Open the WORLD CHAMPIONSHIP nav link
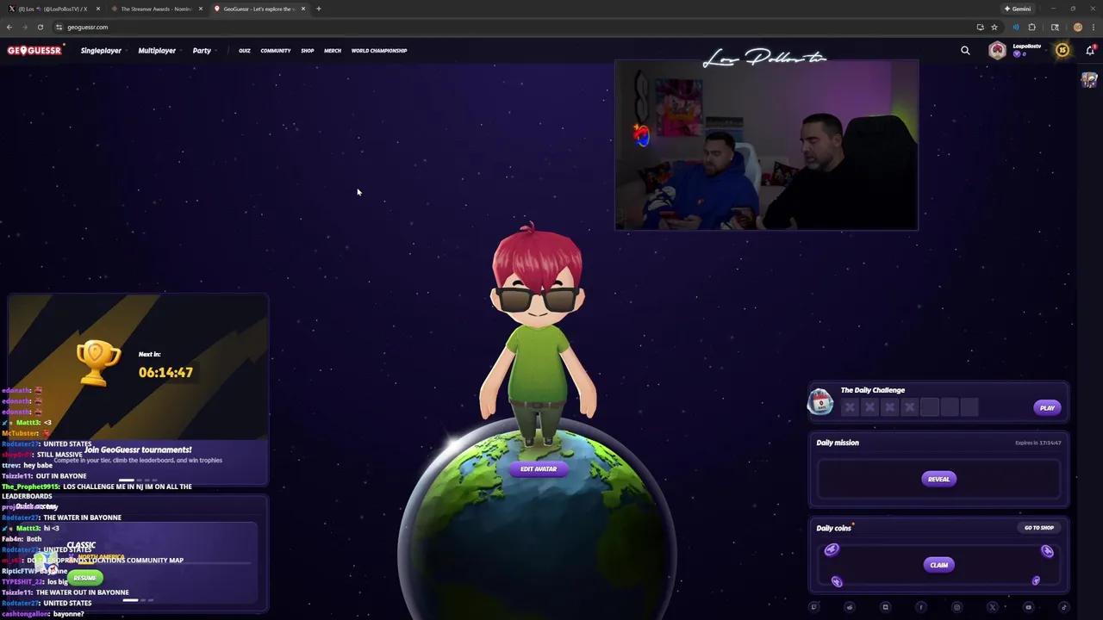1103x620 pixels. (379, 51)
